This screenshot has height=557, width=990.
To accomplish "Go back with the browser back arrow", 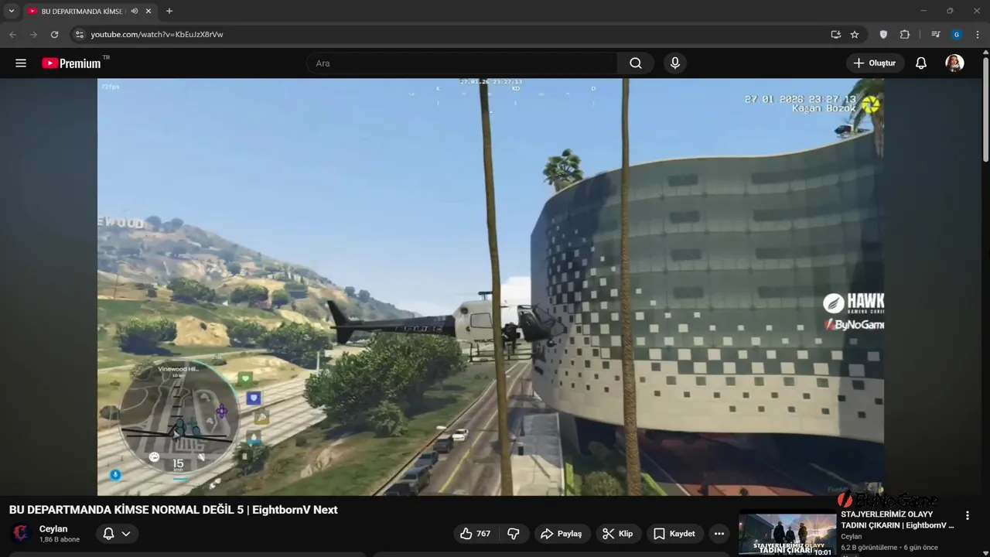I will pyautogui.click(x=12, y=34).
